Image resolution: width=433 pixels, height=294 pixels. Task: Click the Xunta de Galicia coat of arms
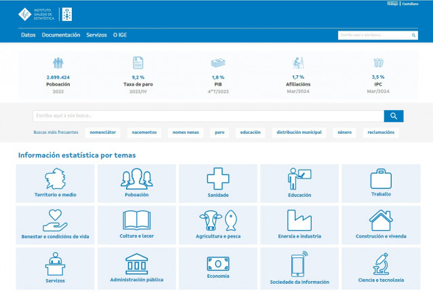point(67,14)
